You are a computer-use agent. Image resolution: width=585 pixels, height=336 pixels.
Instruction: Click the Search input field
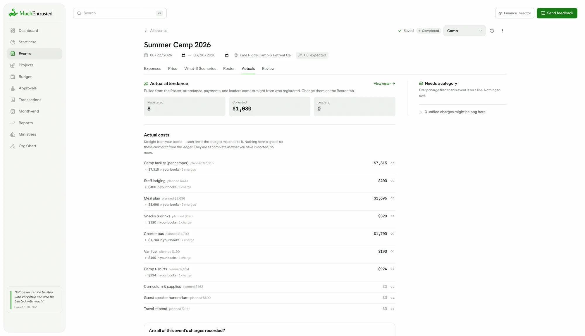tap(120, 13)
